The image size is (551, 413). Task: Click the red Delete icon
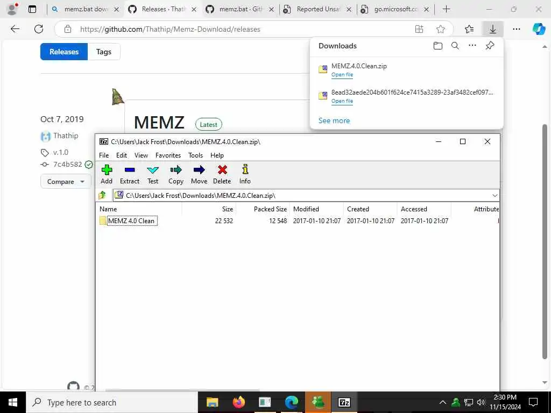[222, 175]
